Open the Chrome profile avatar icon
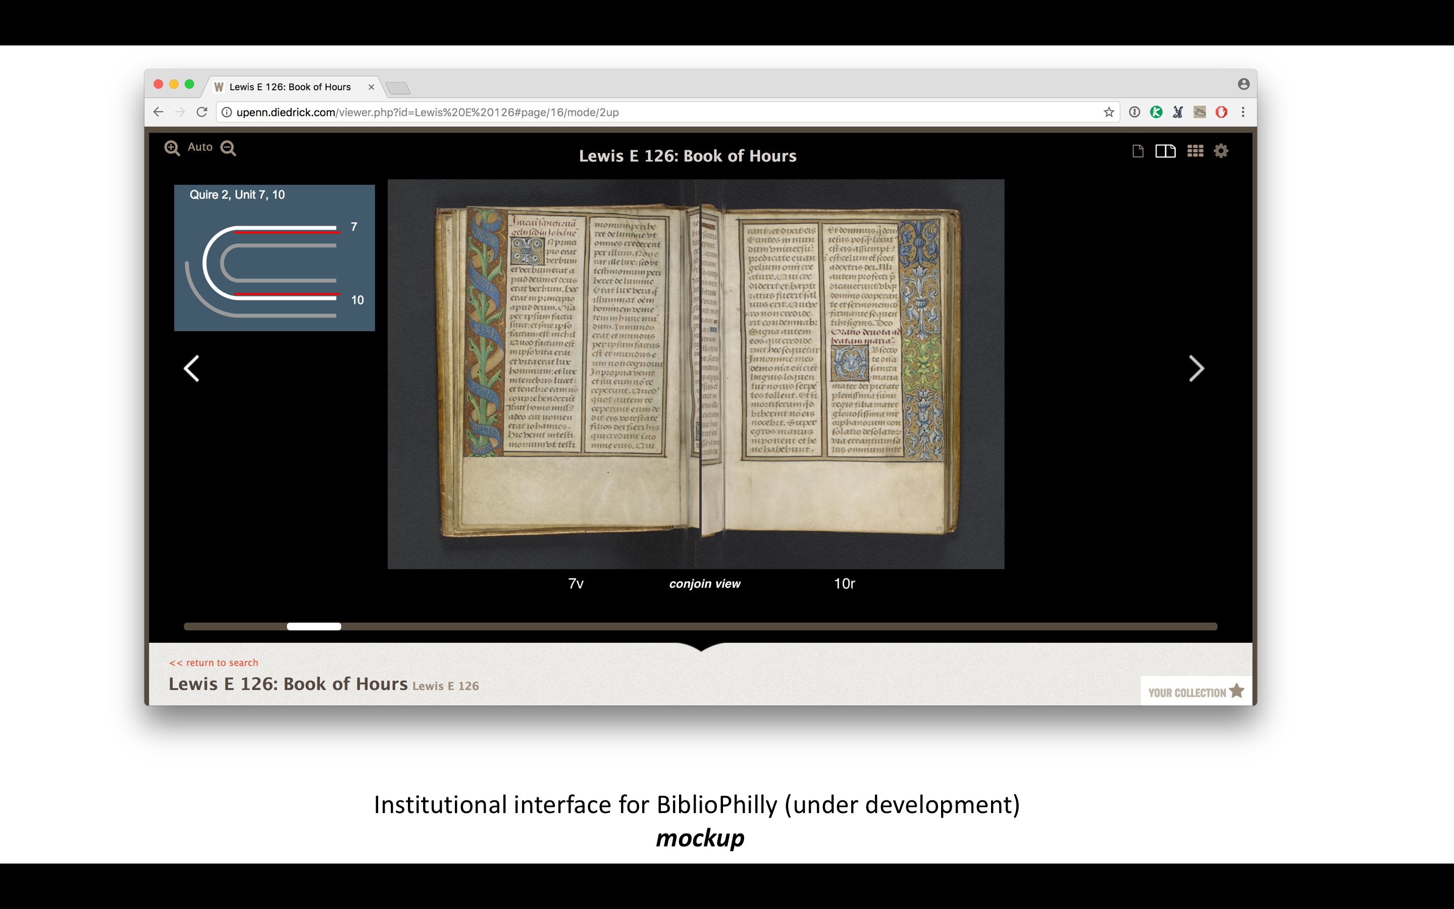This screenshot has width=1454, height=909. [1243, 84]
